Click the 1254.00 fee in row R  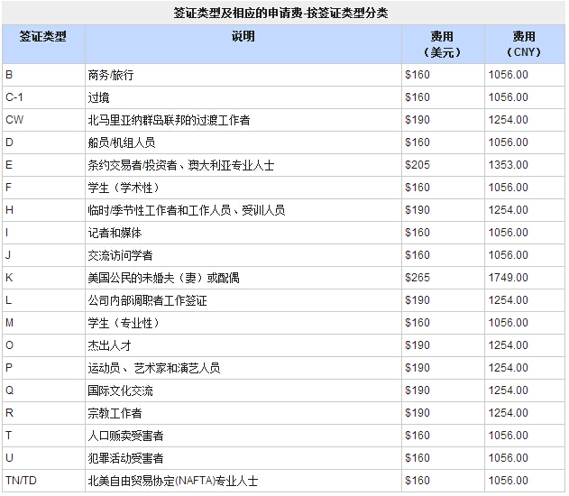coord(525,412)
